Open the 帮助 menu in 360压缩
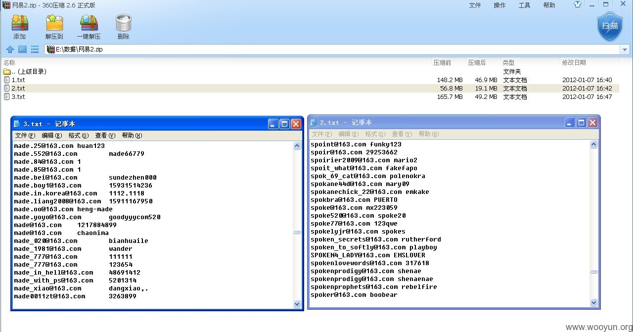The image size is (633, 332). click(549, 5)
